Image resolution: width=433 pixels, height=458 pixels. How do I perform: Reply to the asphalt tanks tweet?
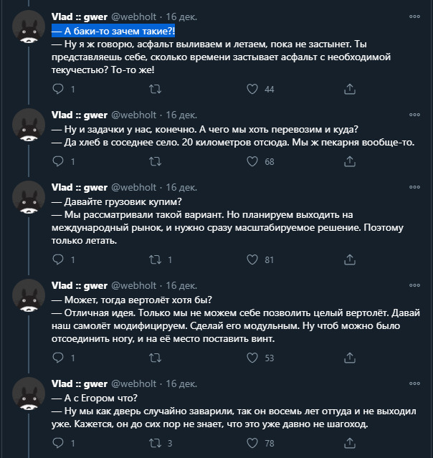tap(60, 90)
